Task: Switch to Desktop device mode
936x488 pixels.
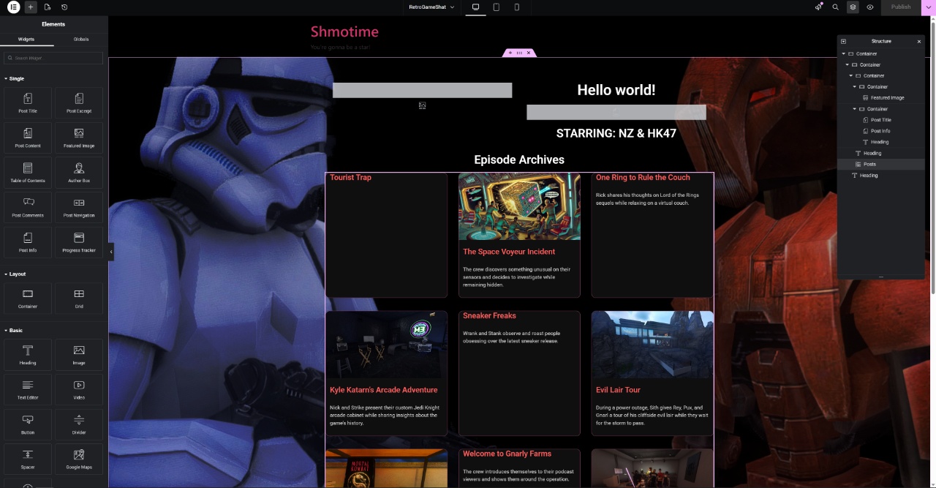Action: coord(475,7)
